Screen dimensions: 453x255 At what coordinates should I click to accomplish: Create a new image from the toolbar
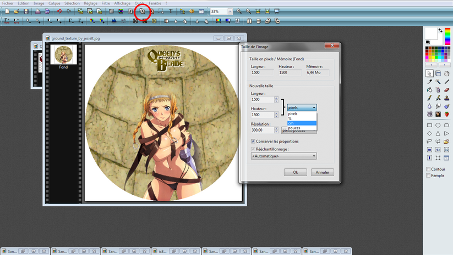pos(7,11)
